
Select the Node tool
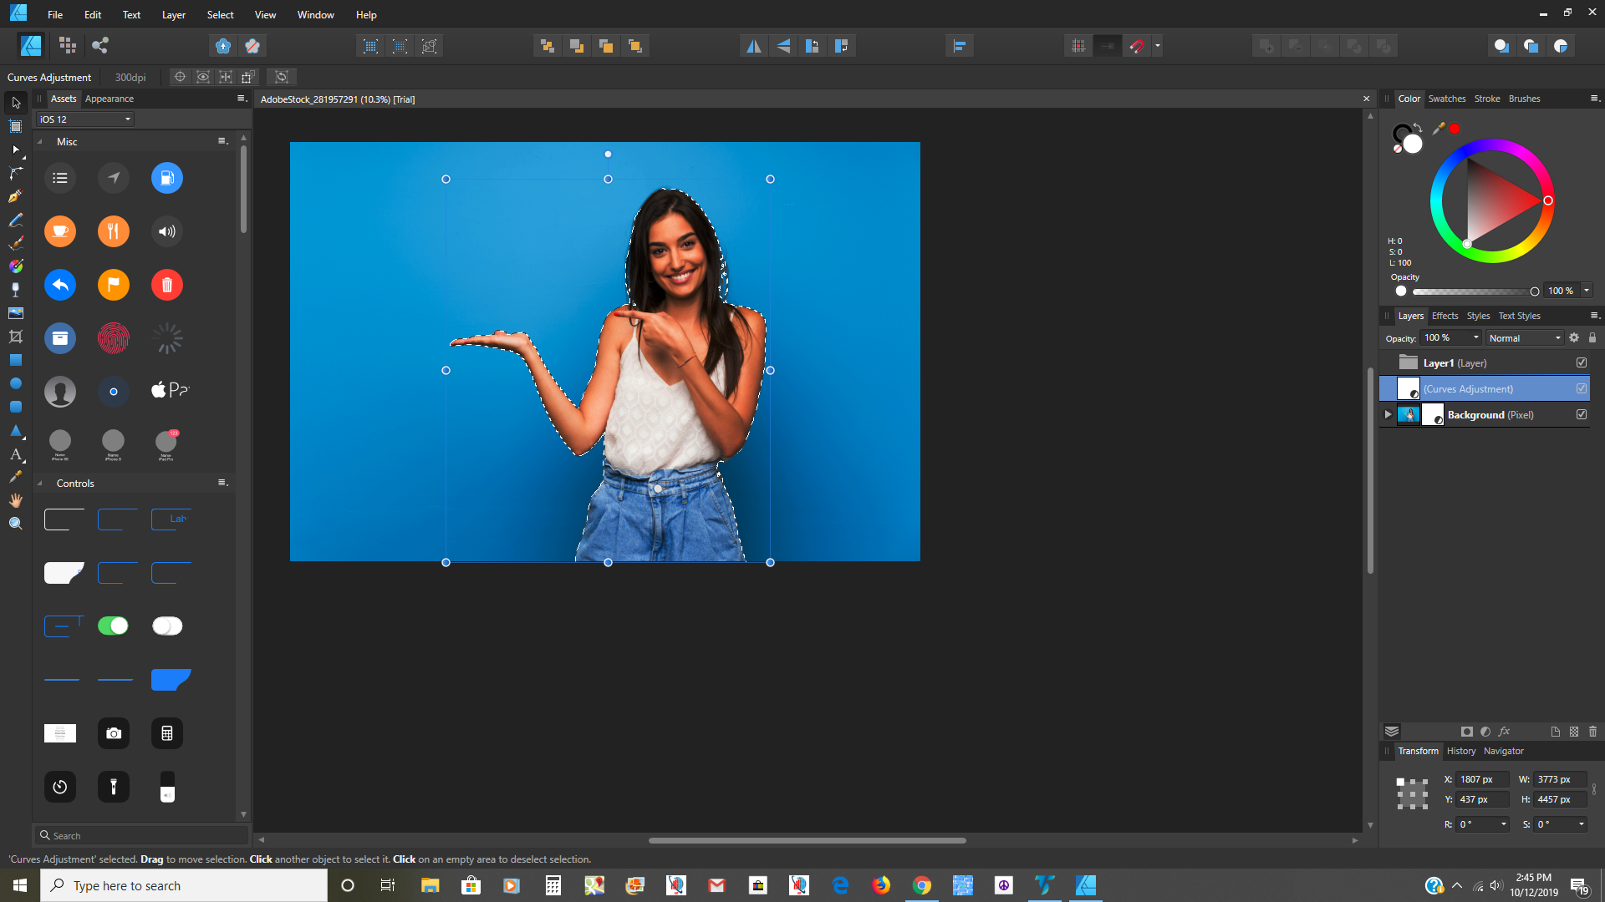15,150
